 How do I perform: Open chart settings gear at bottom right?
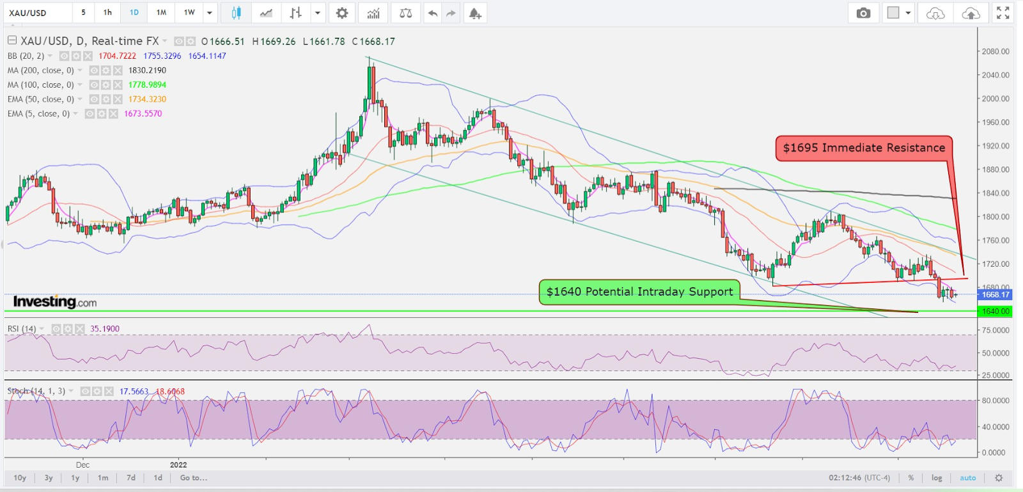tap(999, 478)
